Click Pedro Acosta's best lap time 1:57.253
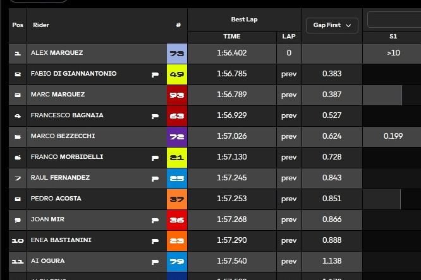Viewport: 421px width, 280px height. (x=232, y=199)
